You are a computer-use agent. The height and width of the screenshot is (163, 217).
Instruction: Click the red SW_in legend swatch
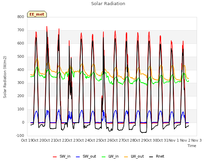click(55, 157)
